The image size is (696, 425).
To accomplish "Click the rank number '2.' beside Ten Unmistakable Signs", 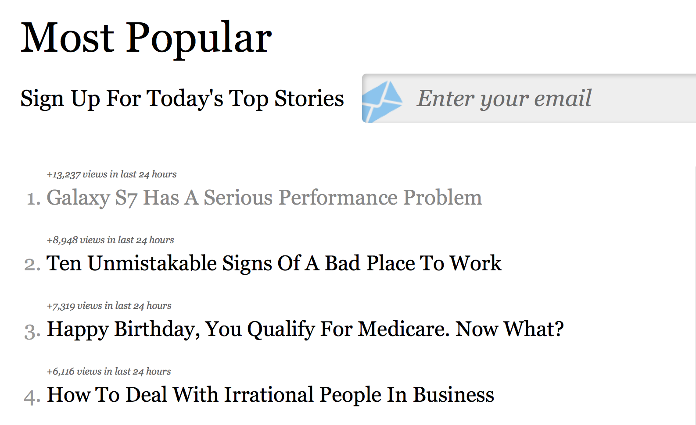I will tap(32, 265).
